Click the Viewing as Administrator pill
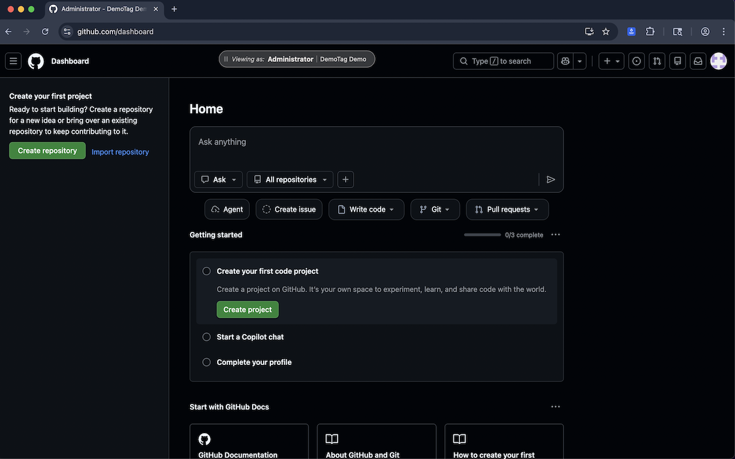 point(297,59)
